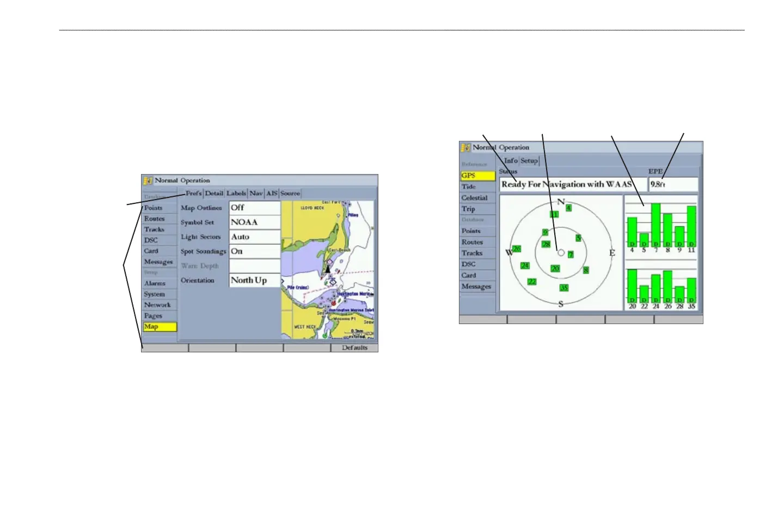The image size is (784, 509).
Task: Select the Alarms sidebar item
Action: click(x=160, y=283)
